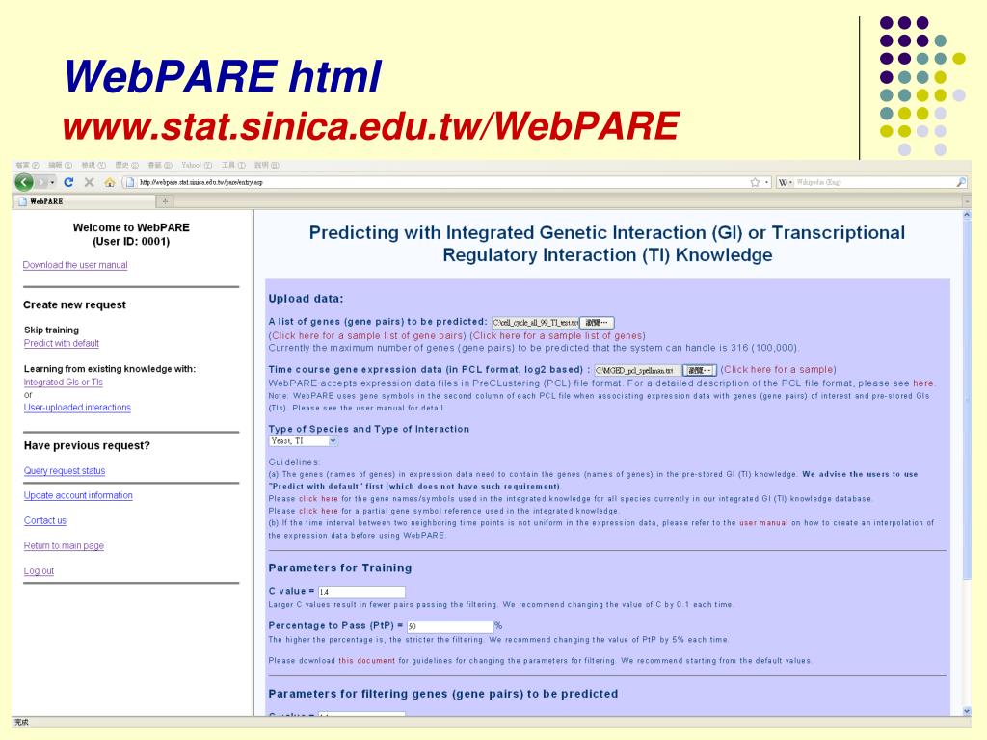This screenshot has height=740, width=987.
Task: Click the URL address bar text
Action: click(200, 182)
